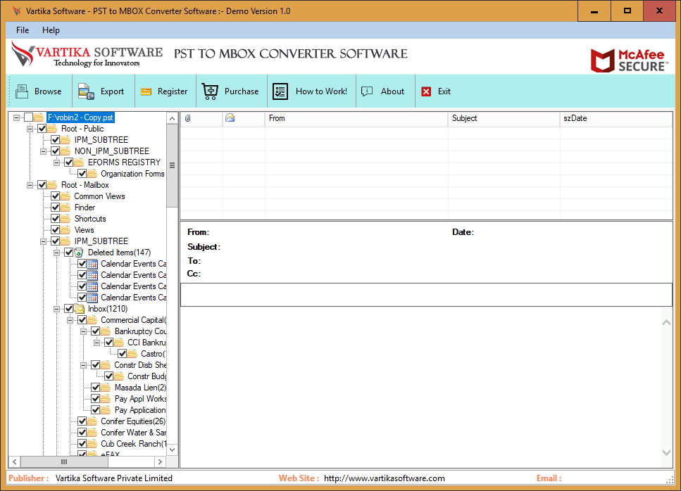The width and height of the screenshot is (681, 491).
Task: Collapse the Inbox(1210) node
Action: point(57,309)
